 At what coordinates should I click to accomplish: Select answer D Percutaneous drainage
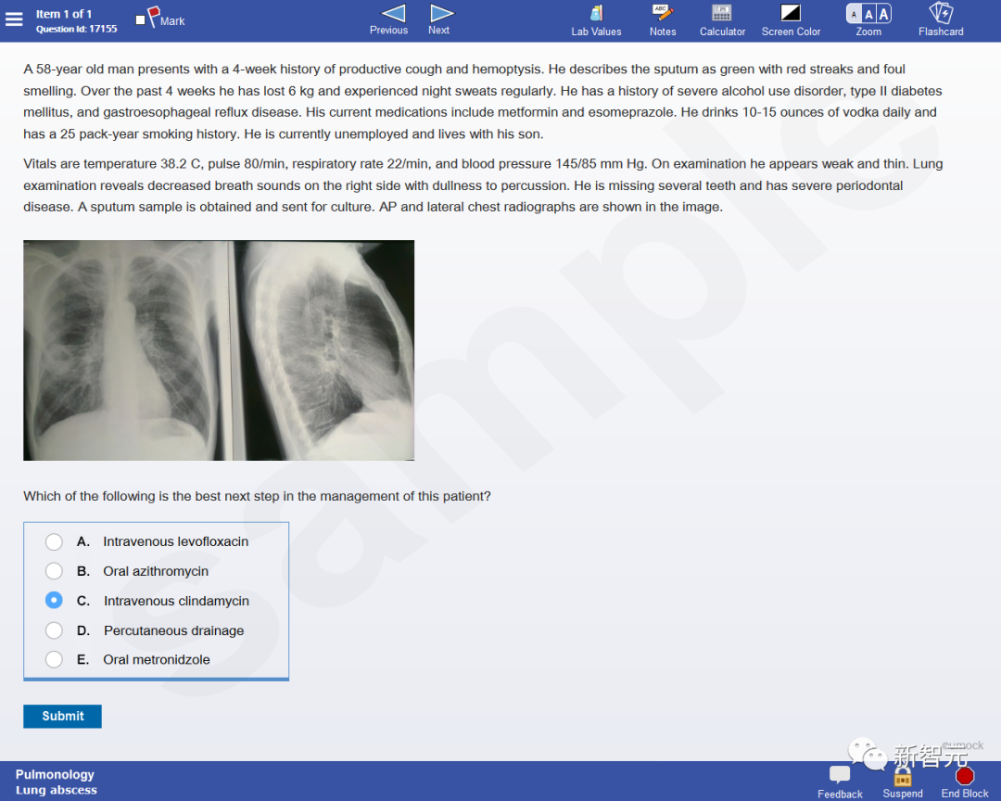pos(55,630)
